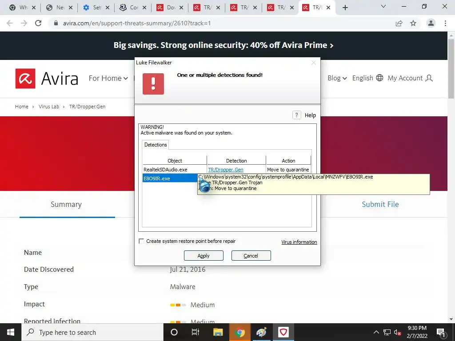
Task: Open Virus information link in dialog
Action: coord(299,242)
